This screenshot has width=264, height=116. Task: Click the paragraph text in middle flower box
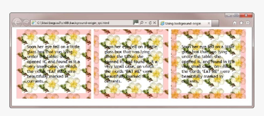[x=131, y=64]
